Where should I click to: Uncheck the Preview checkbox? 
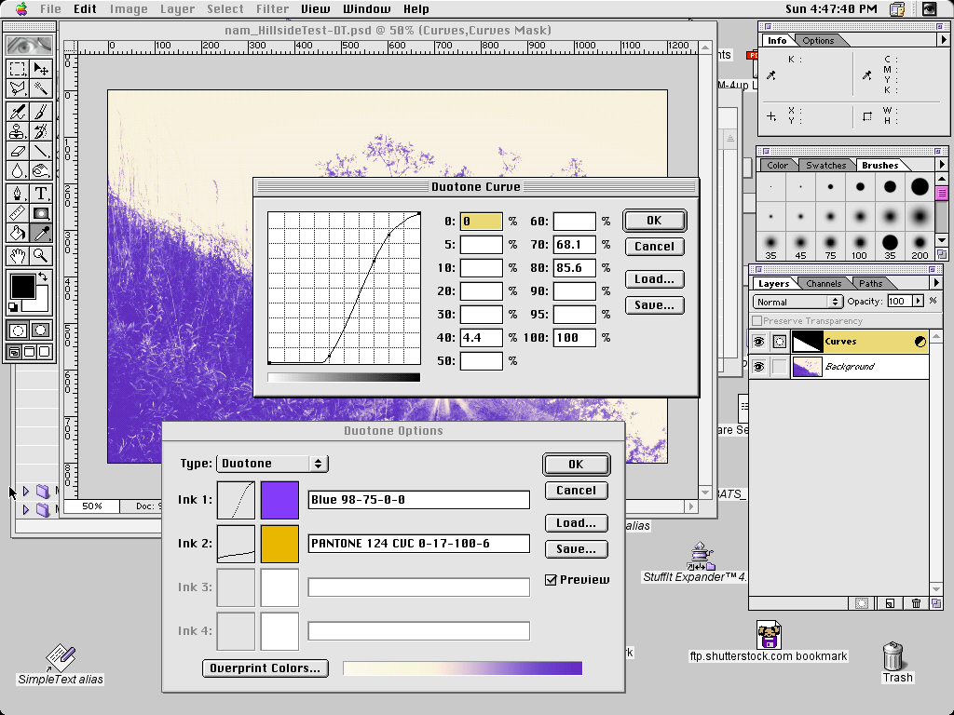pyautogui.click(x=552, y=580)
